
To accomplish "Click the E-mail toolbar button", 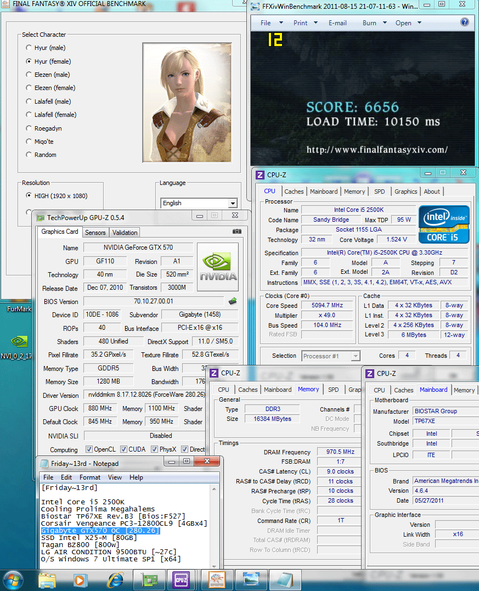I will (x=337, y=23).
